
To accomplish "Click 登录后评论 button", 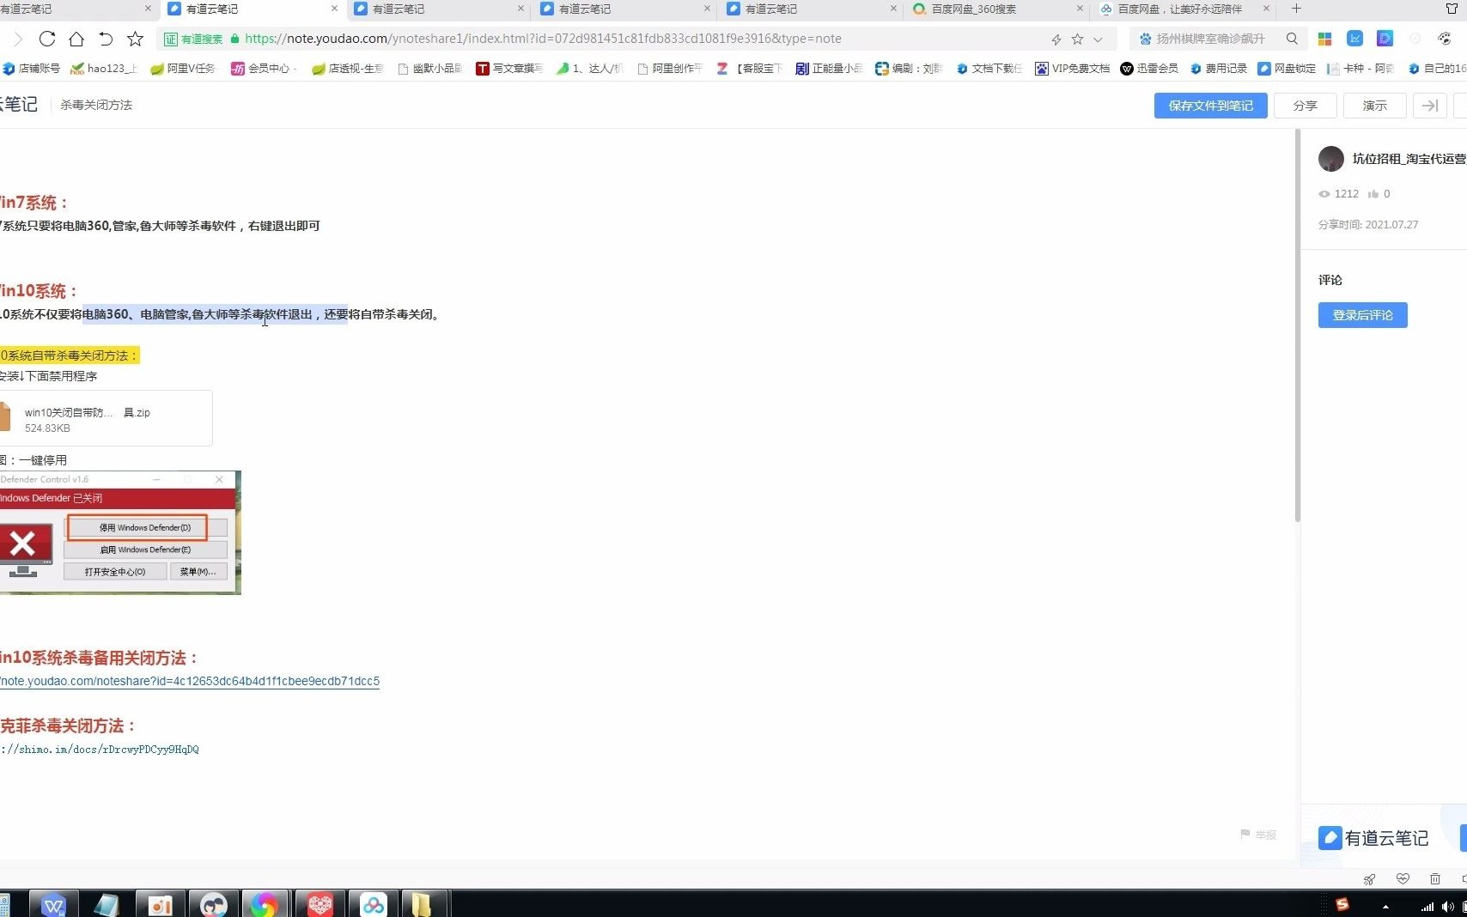I will tap(1362, 315).
